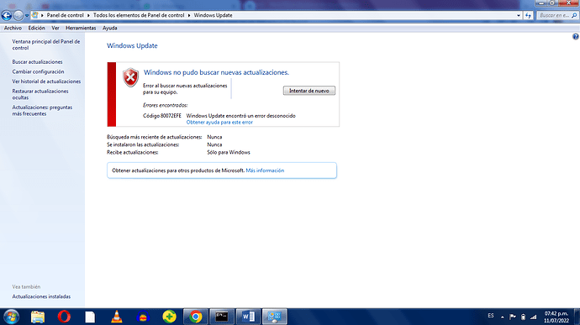Open the Ver menu

tap(55, 28)
